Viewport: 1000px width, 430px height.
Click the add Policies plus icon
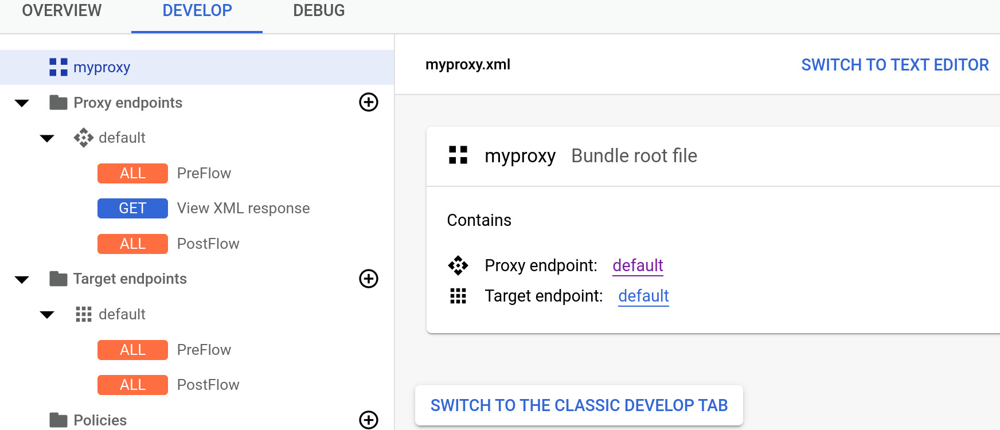[x=368, y=420]
